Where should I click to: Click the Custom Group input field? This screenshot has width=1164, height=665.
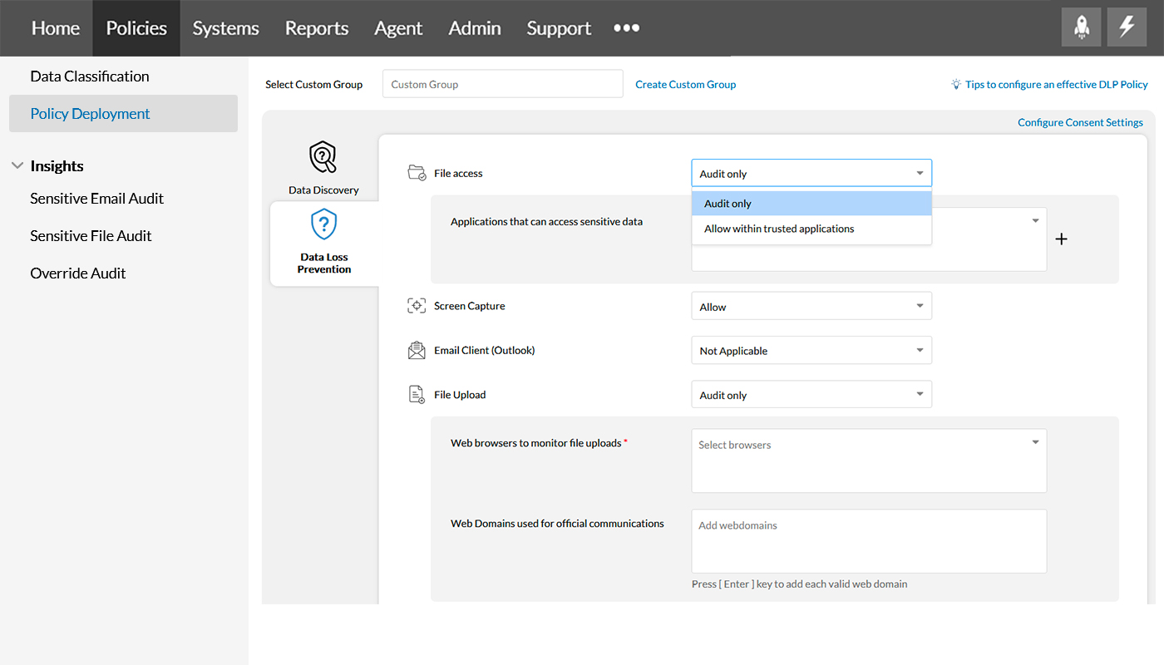(x=502, y=84)
